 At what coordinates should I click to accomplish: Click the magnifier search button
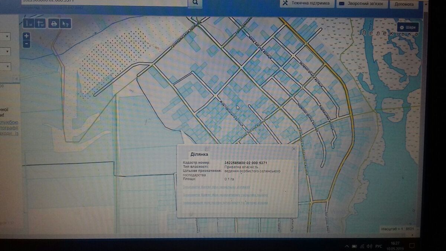pos(195,3)
